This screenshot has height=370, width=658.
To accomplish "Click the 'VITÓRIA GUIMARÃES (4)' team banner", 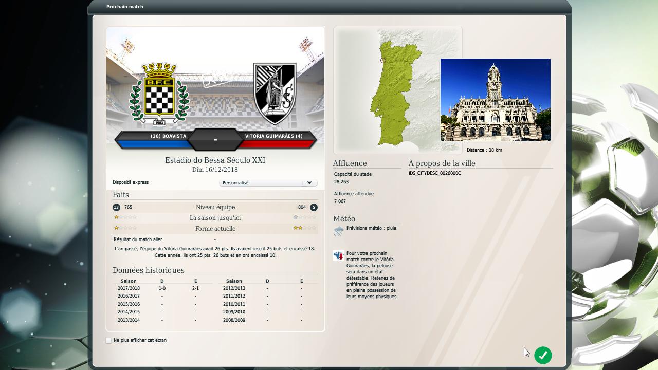I will coord(273,136).
